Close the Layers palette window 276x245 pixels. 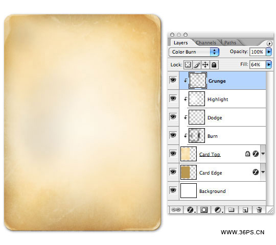pyautogui.click(x=172, y=35)
